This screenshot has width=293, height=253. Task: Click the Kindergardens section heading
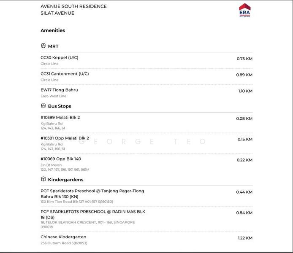65,180
